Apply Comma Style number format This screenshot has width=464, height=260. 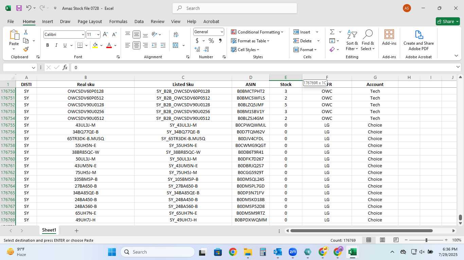point(220,41)
